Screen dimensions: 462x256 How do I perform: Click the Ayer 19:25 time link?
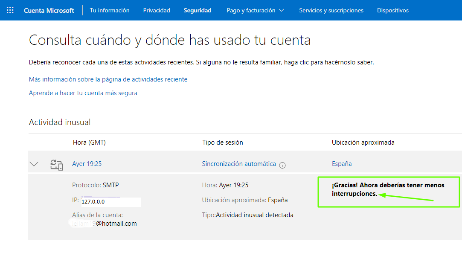coord(87,164)
